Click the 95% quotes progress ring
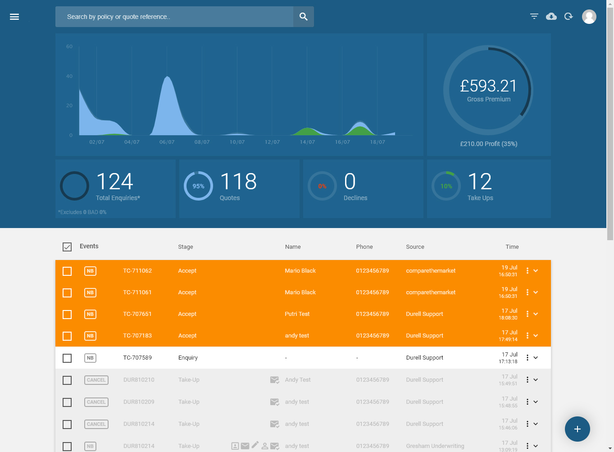614x452 pixels. click(199, 186)
